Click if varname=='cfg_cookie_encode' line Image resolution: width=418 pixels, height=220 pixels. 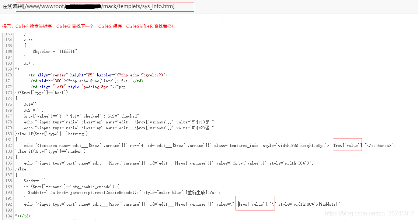click(72, 187)
